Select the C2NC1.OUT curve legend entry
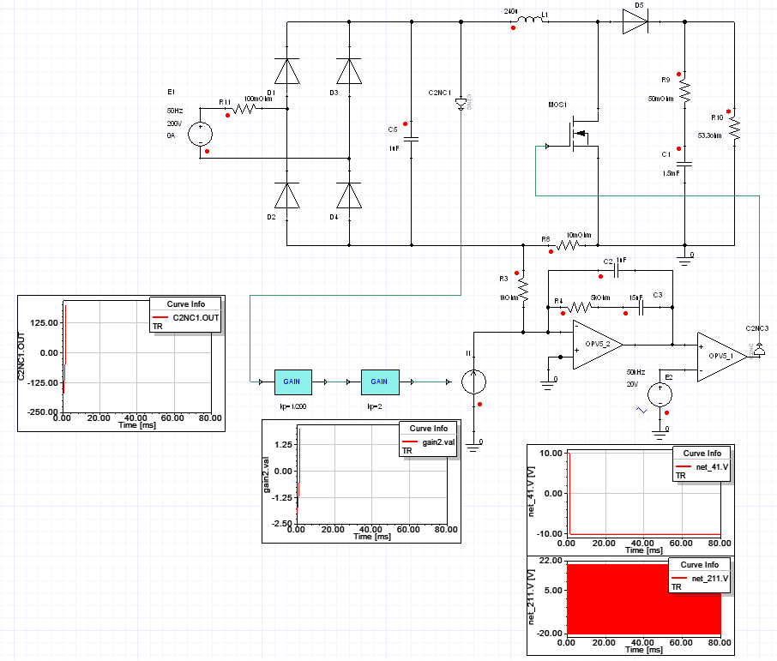Screen dimensions: 777x661 [x=186, y=317]
